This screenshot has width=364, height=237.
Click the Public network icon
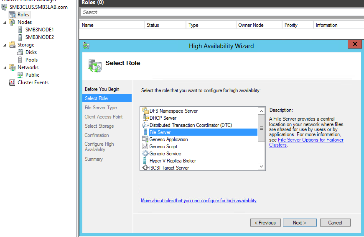pos(20,75)
